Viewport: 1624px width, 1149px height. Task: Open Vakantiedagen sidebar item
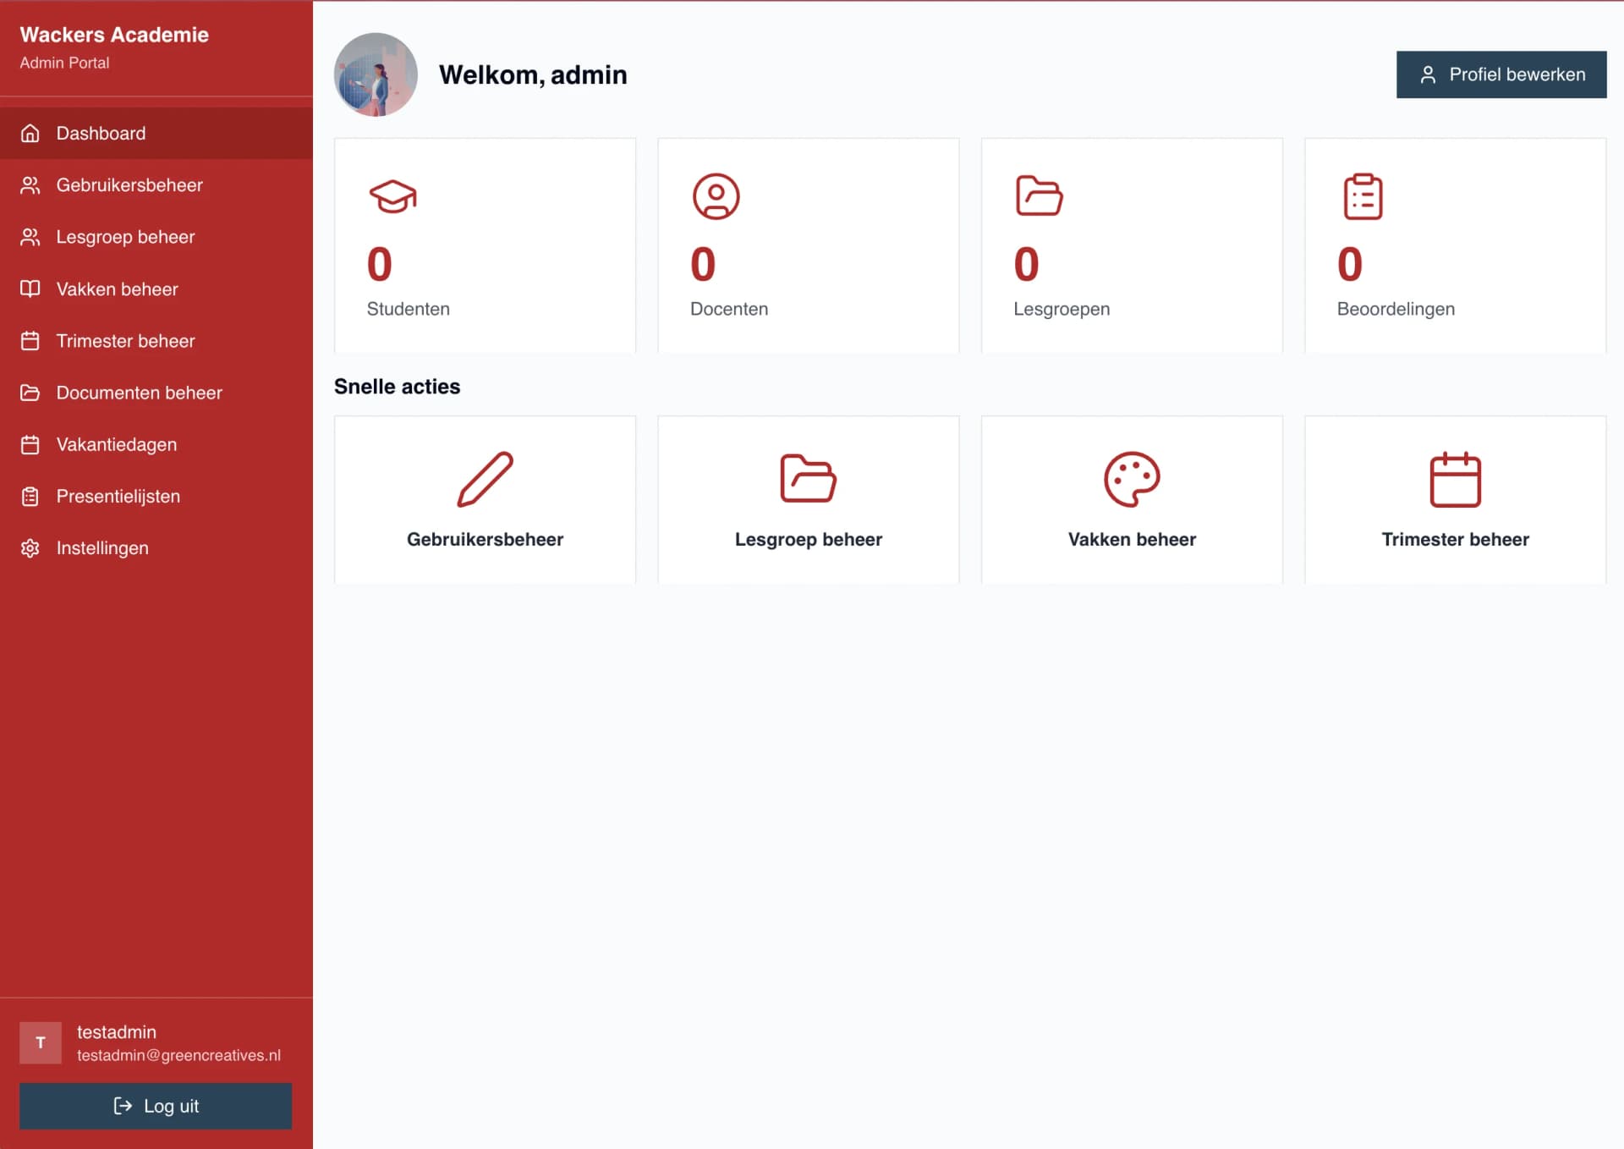point(116,445)
